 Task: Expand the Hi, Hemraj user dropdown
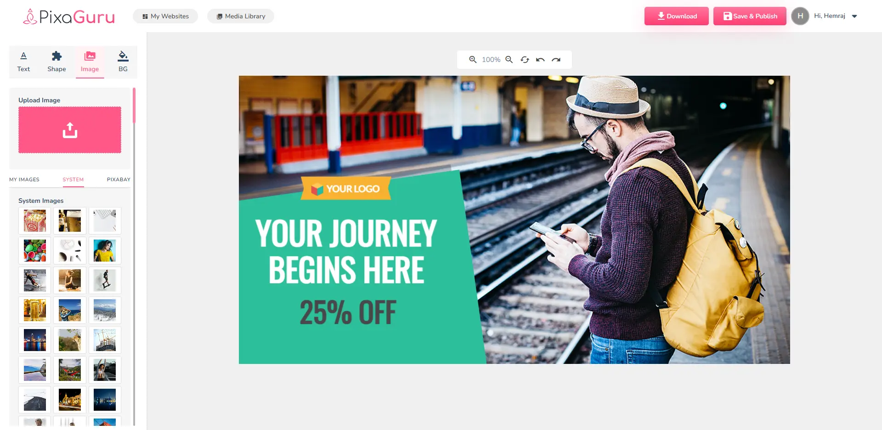point(854,16)
